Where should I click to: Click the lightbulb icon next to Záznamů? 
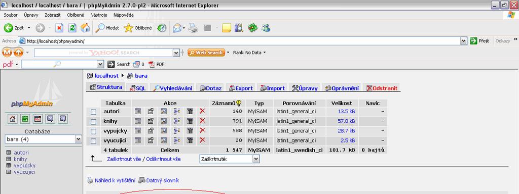tap(239, 103)
